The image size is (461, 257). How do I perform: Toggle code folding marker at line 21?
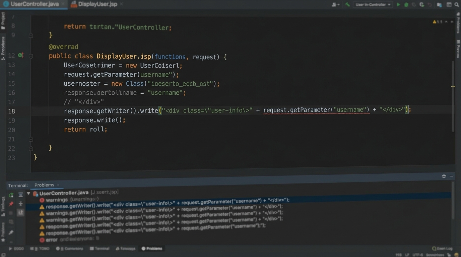[x=31, y=139]
